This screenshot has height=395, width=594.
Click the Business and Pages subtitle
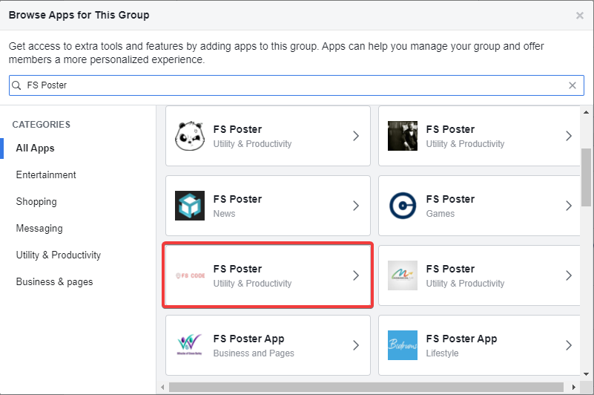pyautogui.click(x=254, y=353)
